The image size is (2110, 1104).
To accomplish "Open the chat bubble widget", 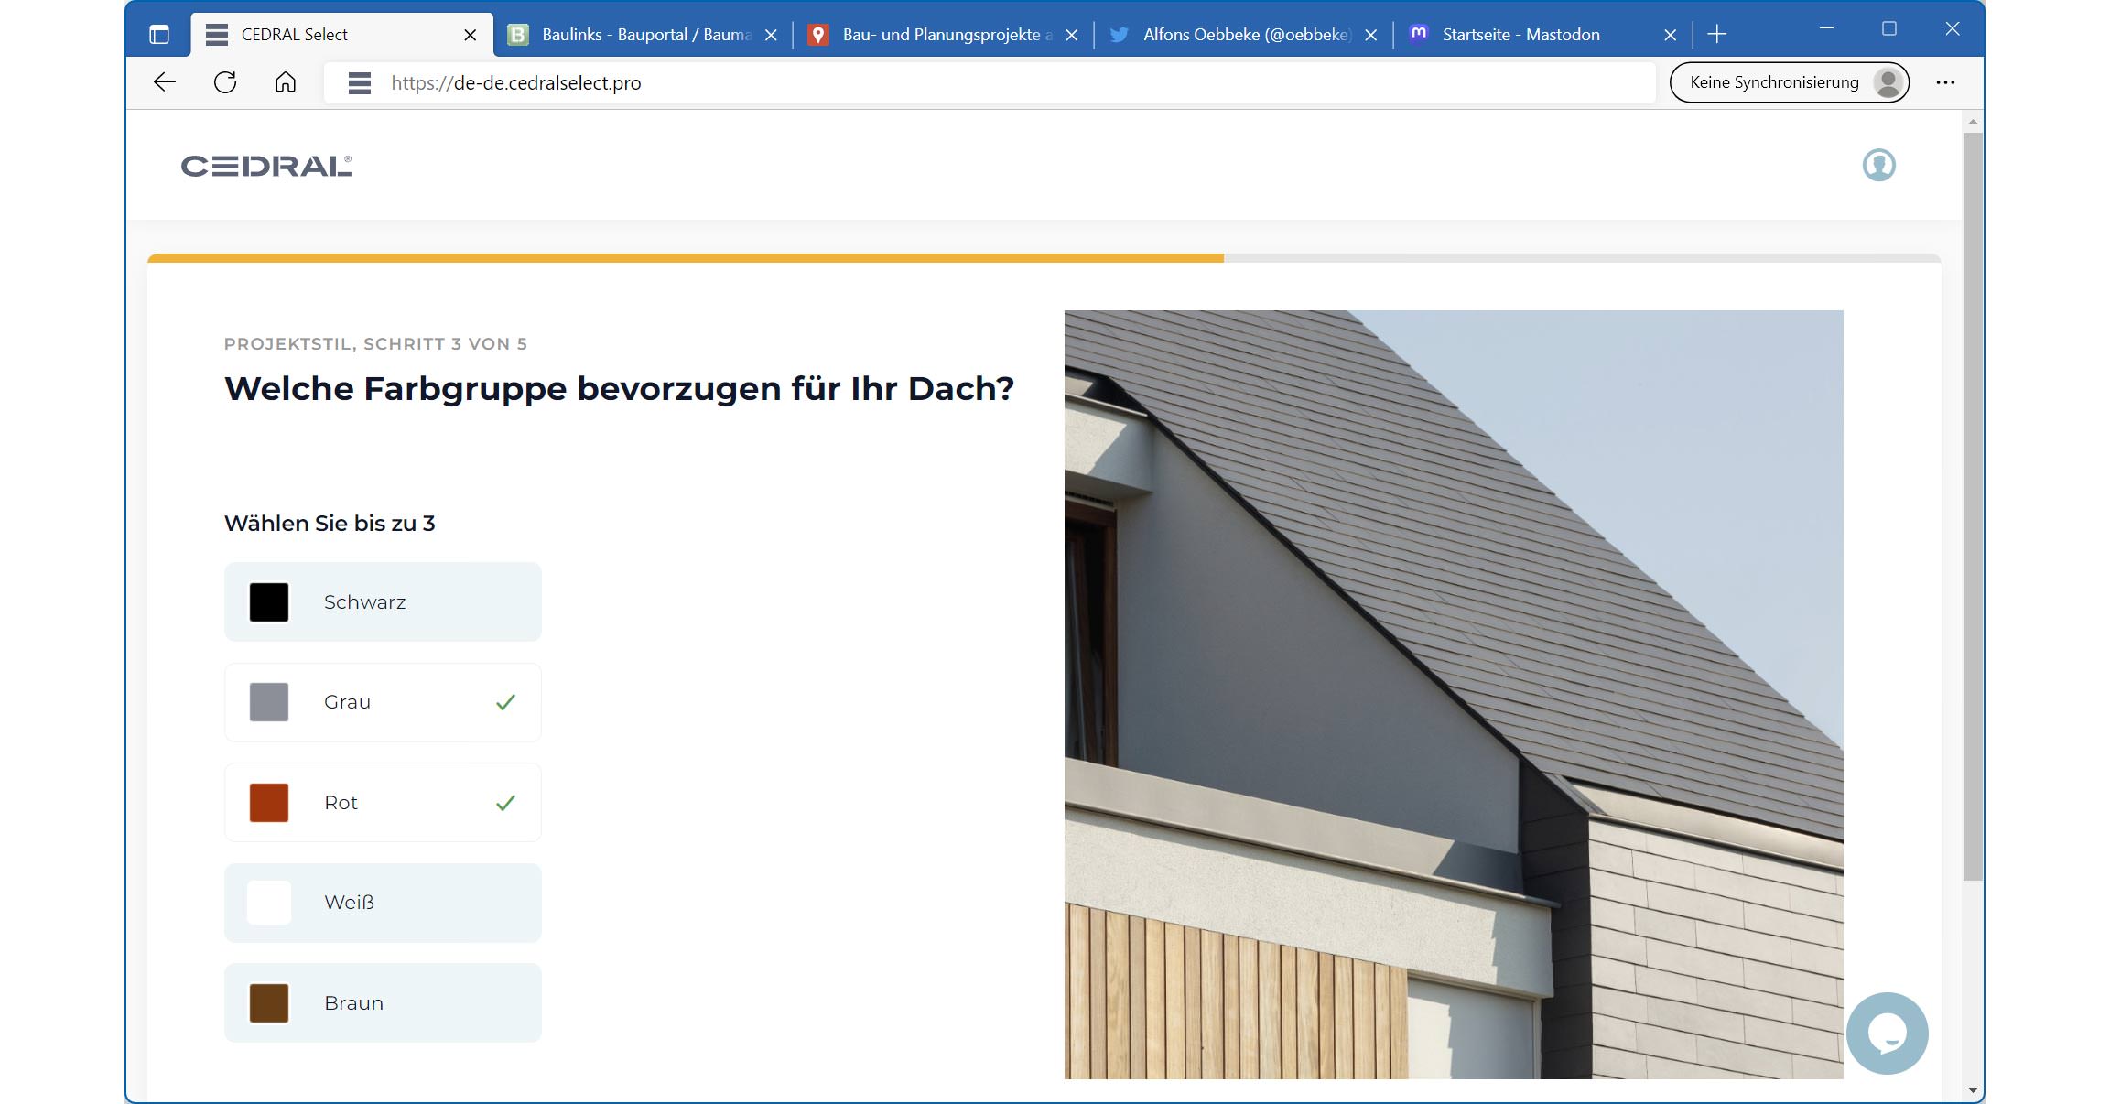I will pyautogui.click(x=1887, y=1034).
